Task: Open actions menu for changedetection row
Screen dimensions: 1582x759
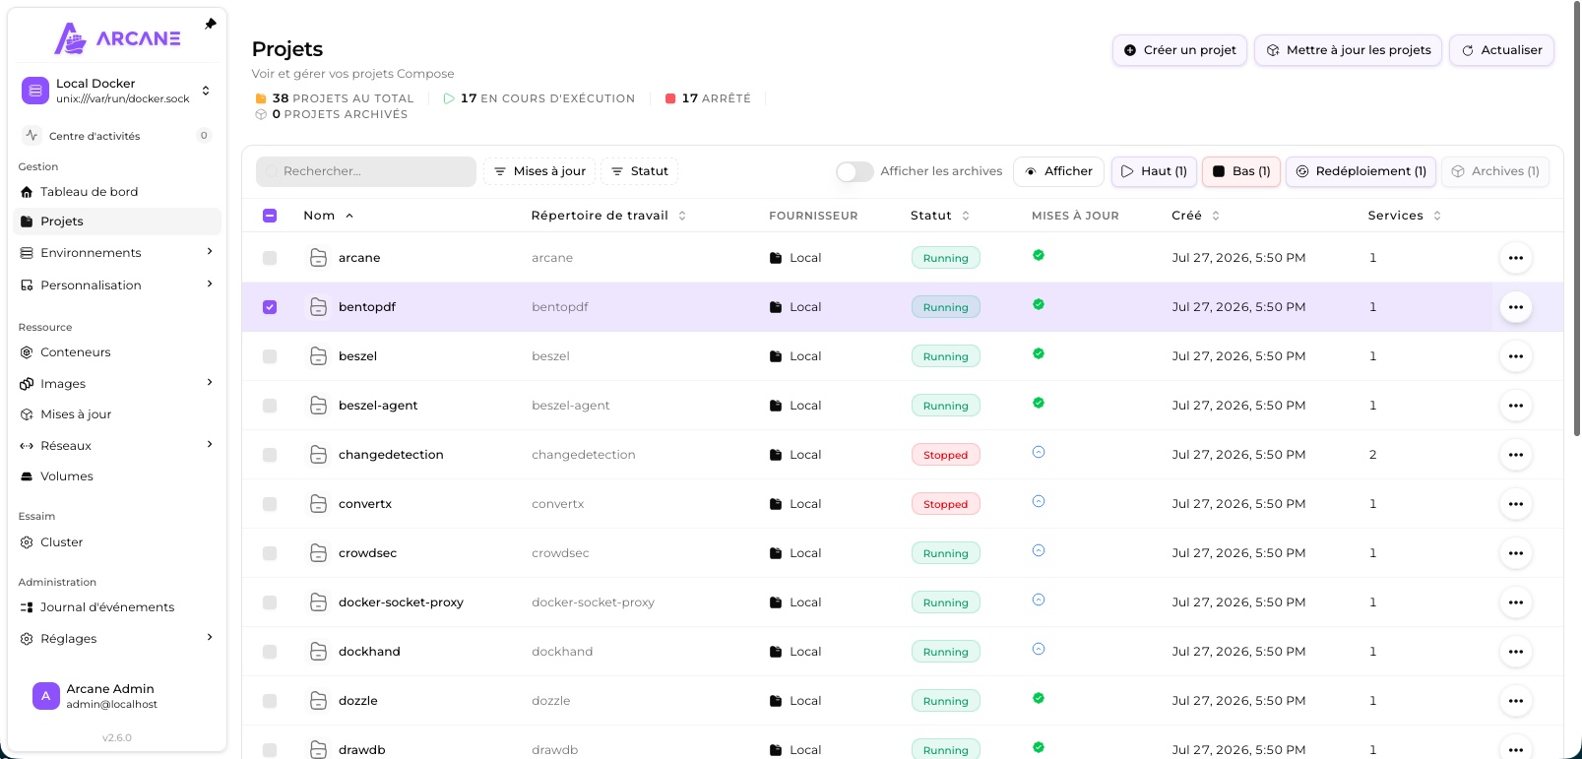Action: 1516,455
